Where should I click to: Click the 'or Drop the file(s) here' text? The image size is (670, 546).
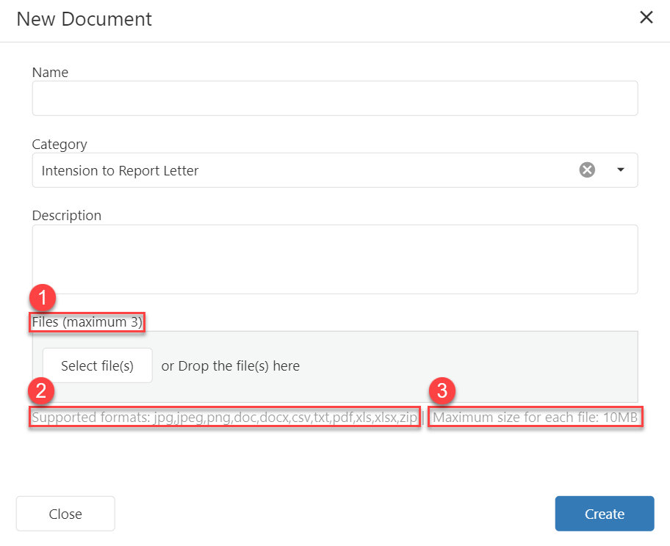tap(231, 365)
